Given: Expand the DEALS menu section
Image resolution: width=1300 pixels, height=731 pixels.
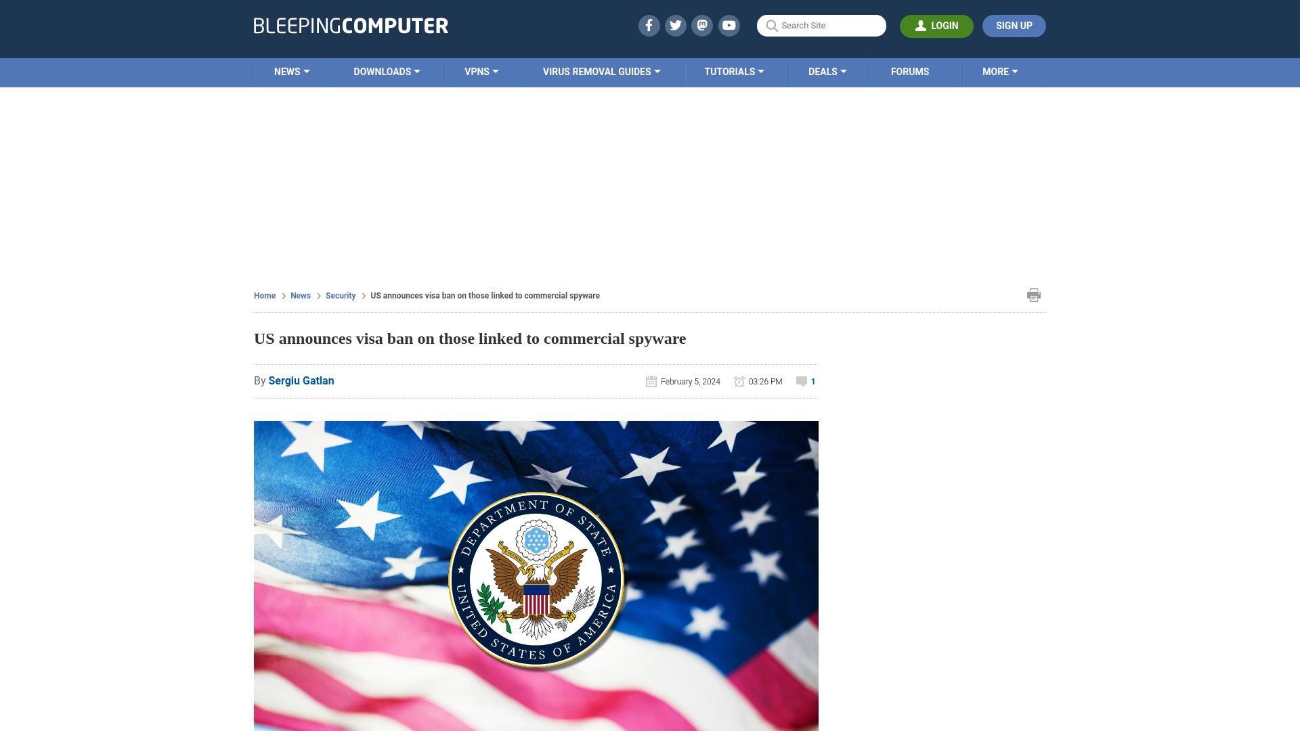Looking at the screenshot, I should [827, 72].
